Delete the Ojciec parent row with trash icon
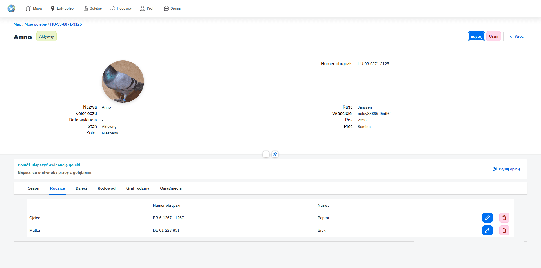Viewport: 541px width, 268px height. click(504, 218)
